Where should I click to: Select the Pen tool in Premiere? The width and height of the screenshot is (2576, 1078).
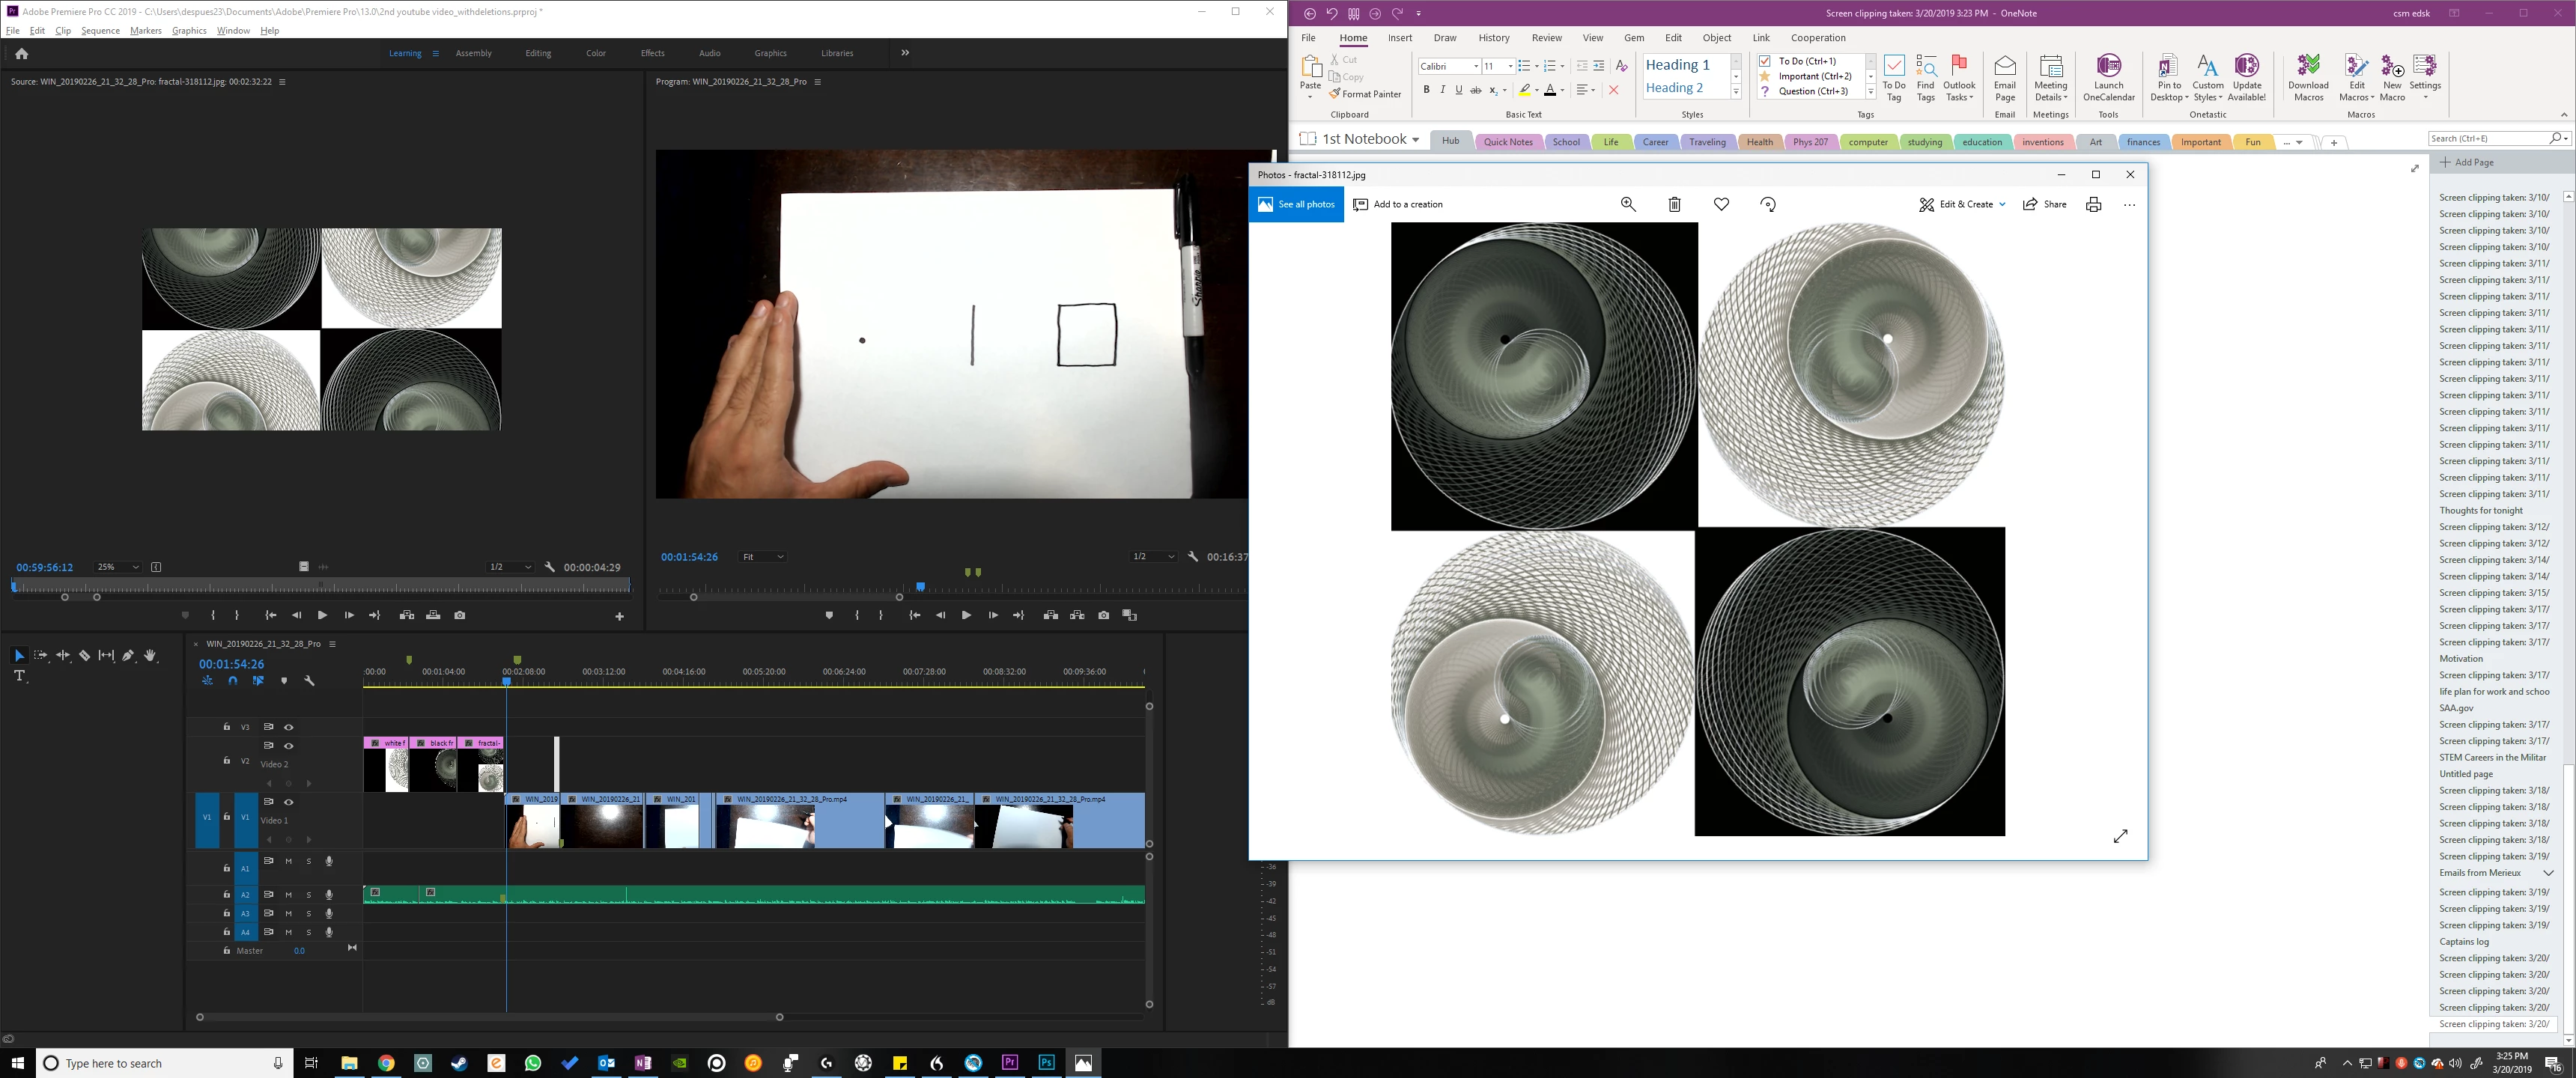pos(128,655)
